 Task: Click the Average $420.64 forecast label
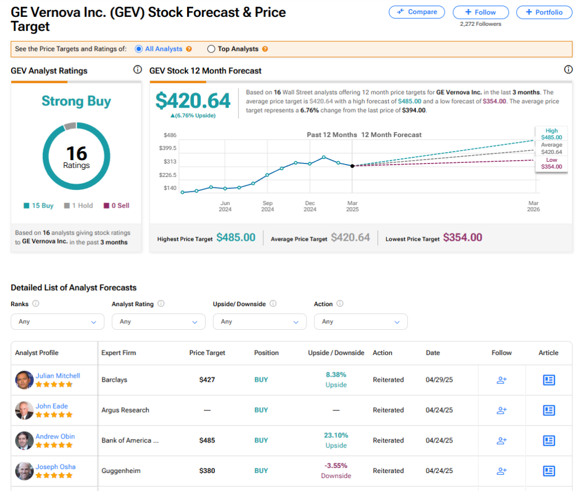tap(551, 148)
